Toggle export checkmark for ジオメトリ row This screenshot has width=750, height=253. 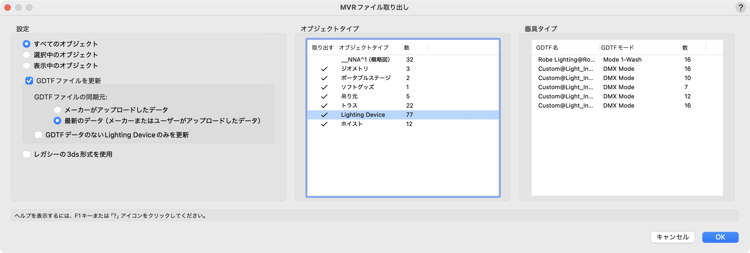tap(324, 69)
